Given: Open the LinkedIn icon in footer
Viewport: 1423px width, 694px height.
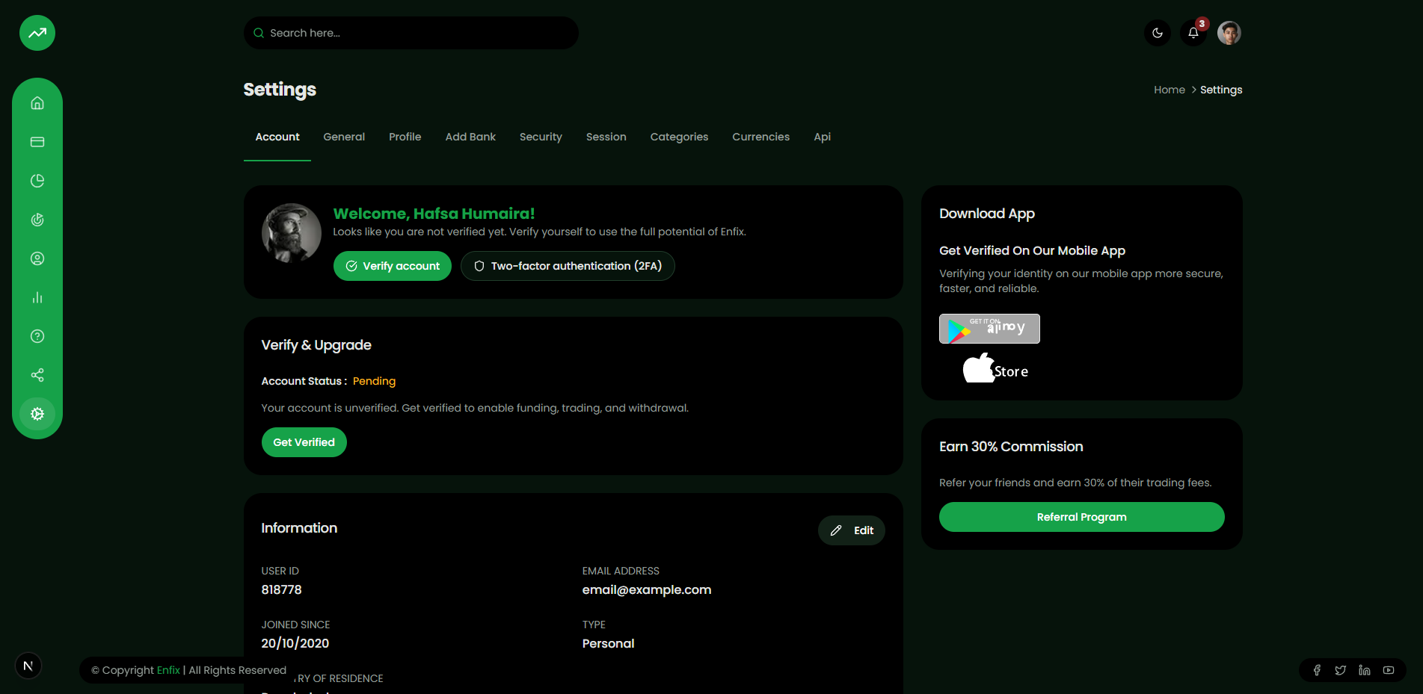Looking at the screenshot, I should tap(1365, 670).
